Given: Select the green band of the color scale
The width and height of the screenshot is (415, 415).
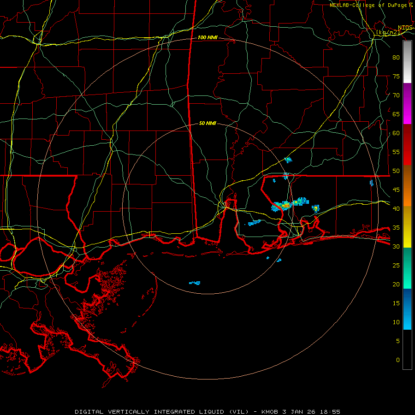Looking at the screenshot, I should [x=407, y=268].
